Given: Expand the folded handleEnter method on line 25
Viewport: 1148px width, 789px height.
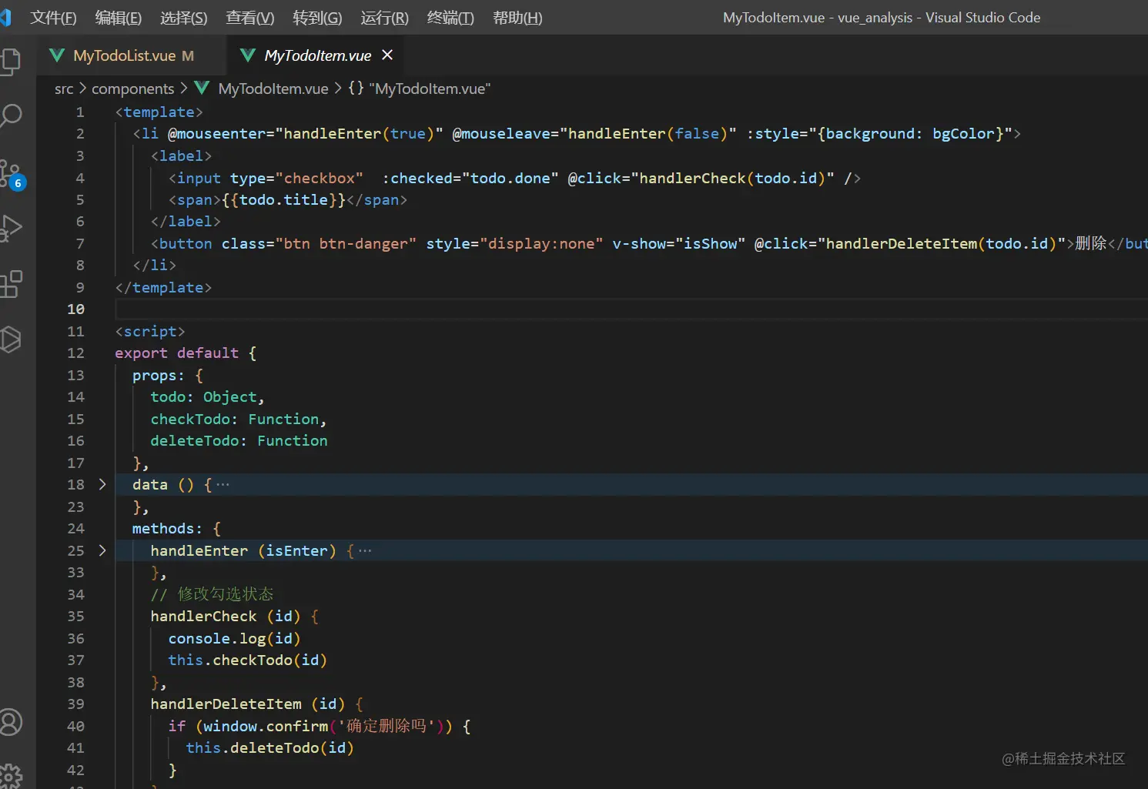Looking at the screenshot, I should click(102, 550).
